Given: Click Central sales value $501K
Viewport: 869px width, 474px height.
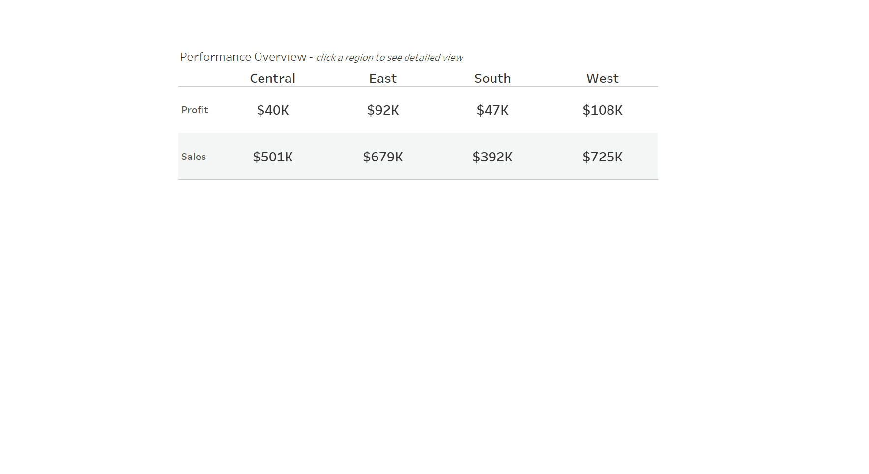Looking at the screenshot, I should point(273,157).
